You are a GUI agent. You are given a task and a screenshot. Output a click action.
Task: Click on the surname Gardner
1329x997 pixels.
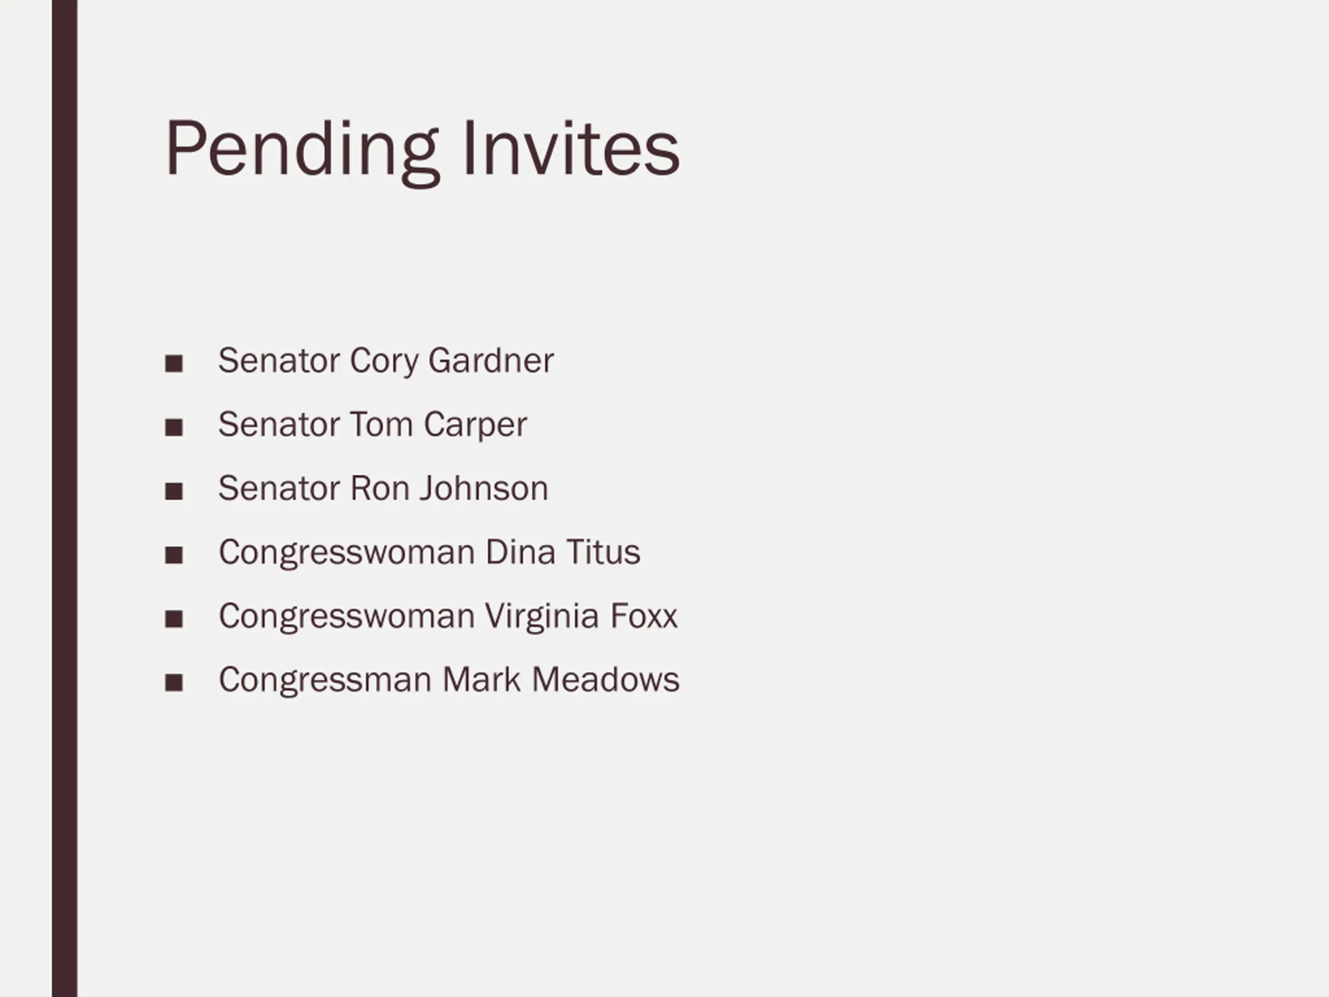(x=491, y=360)
